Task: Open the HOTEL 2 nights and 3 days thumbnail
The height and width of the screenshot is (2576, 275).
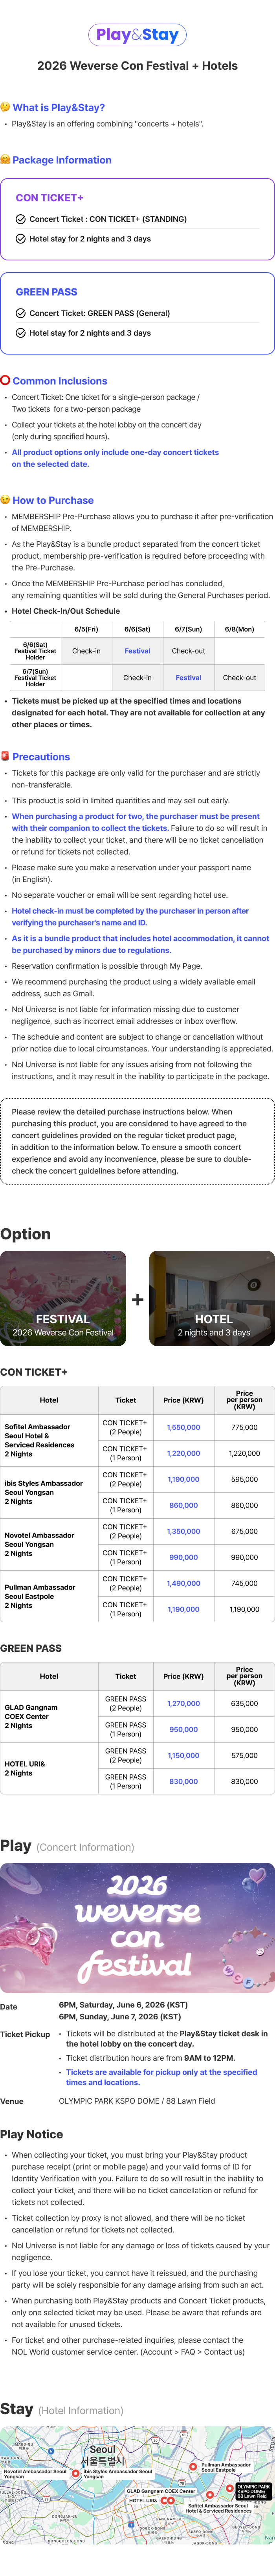Action: coord(212,1298)
